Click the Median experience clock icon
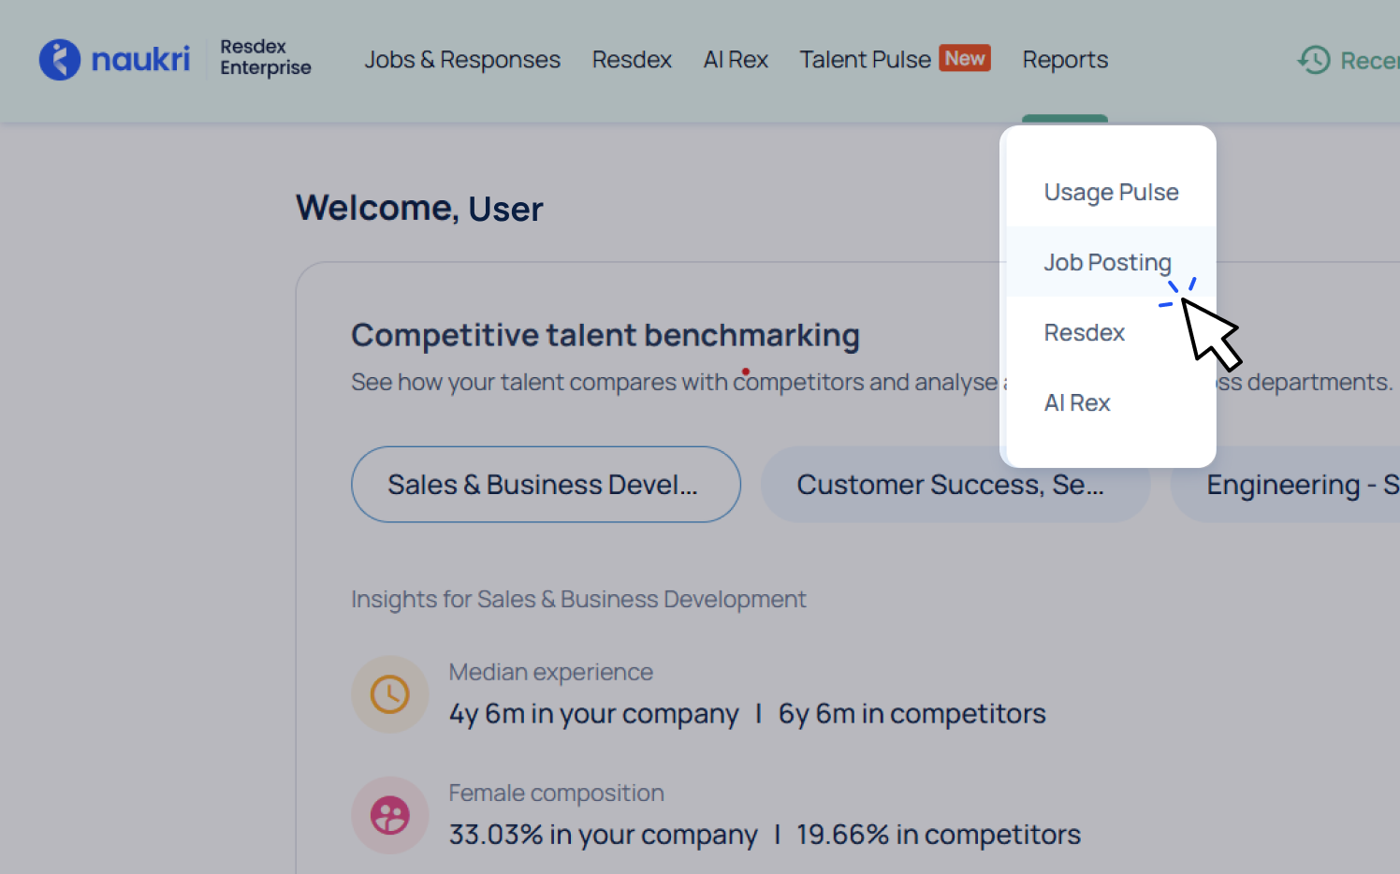The image size is (1400, 874). tap(390, 694)
